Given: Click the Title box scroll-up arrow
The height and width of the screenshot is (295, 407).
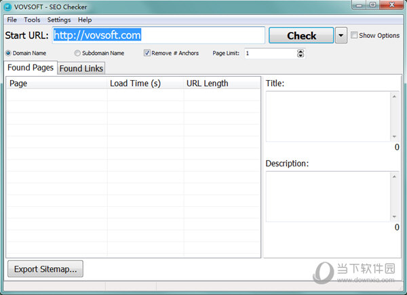Looking at the screenshot, I should (x=394, y=96).
